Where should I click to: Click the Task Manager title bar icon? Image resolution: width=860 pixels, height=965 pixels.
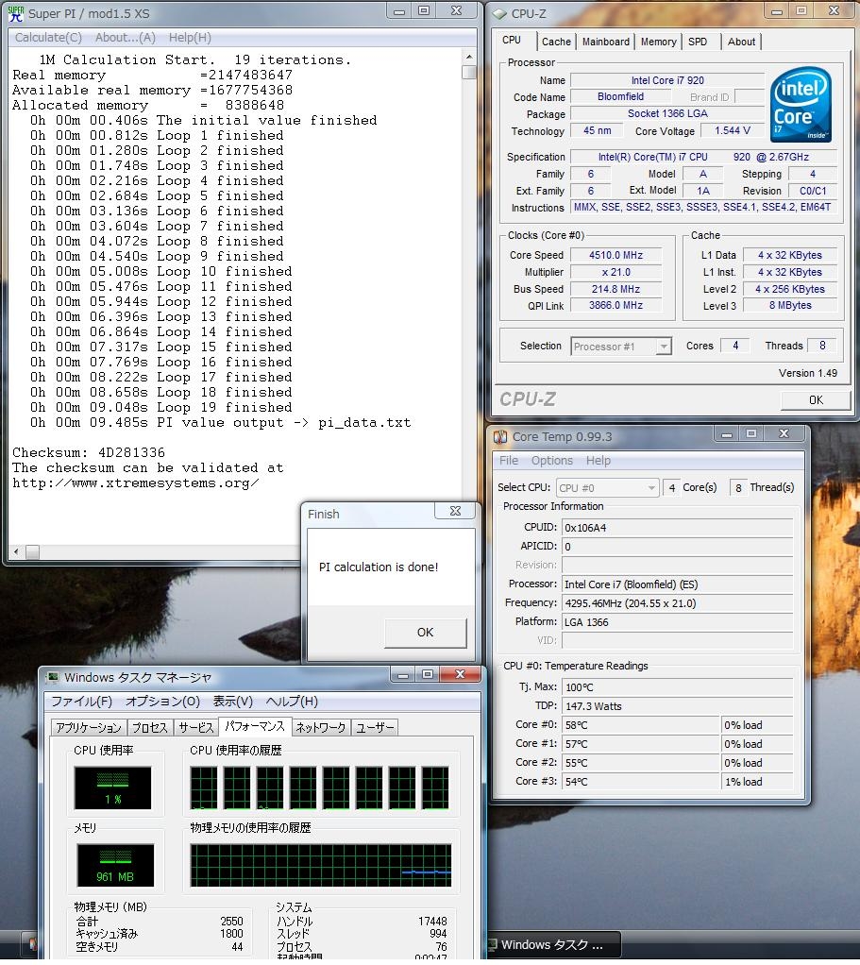[51, 677]
